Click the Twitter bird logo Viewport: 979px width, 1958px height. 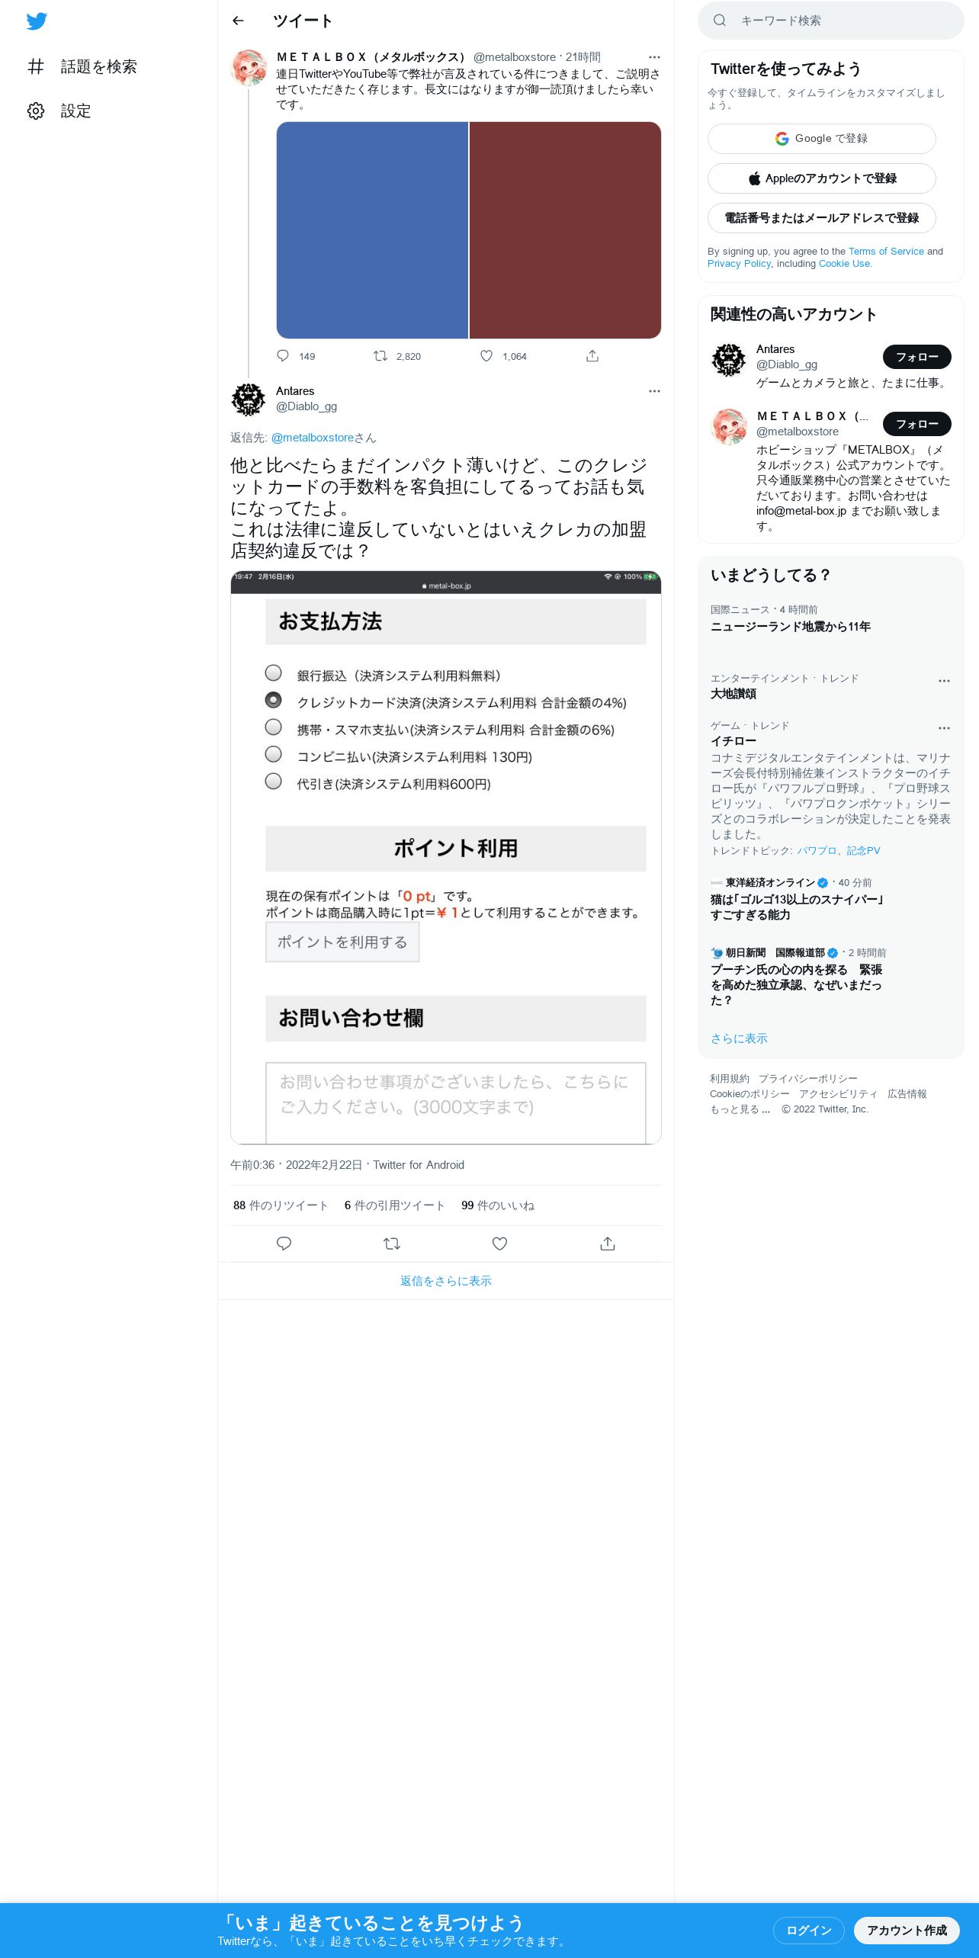[37, 21]
